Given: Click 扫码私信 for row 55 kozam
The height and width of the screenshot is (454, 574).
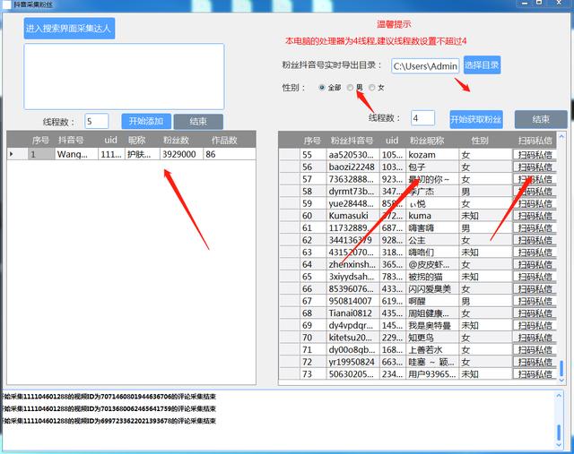Looking at the screenshot, I should tap(535, 155).
